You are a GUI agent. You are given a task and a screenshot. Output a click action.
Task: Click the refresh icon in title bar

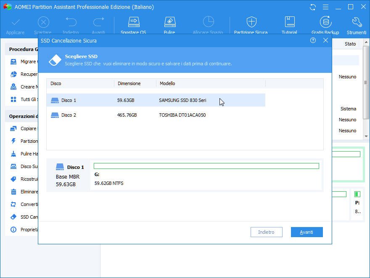pyautogui.click(x=312, y=7)
